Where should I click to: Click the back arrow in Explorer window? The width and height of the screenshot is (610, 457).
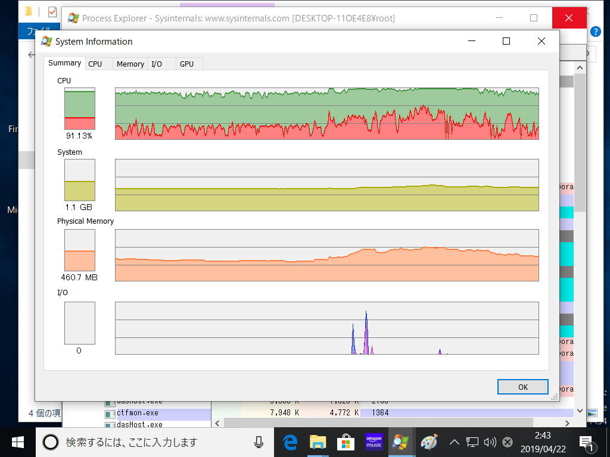click(x=31, y=55)
